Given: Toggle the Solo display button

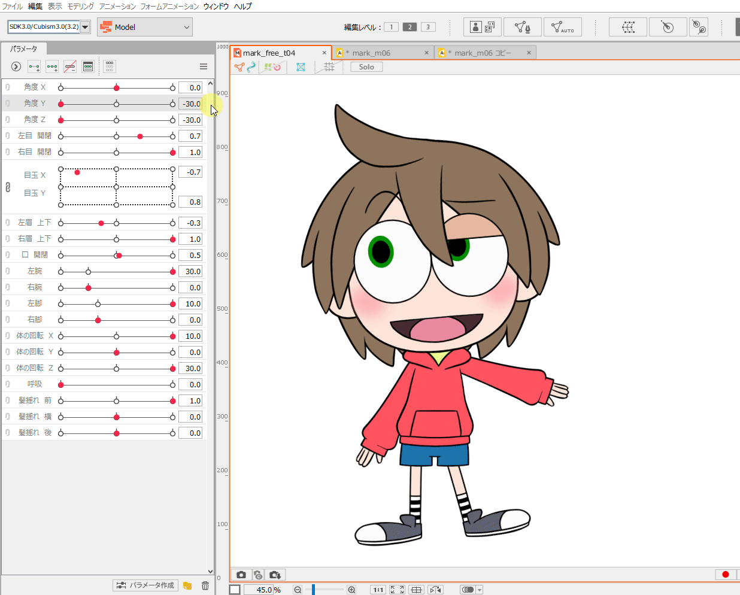Looking at the screenshot, I should pos(366,67).
